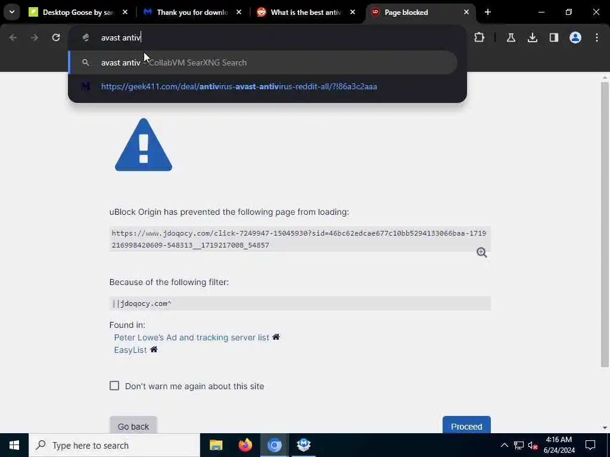Open the EasyList filter link

(130, 350)
